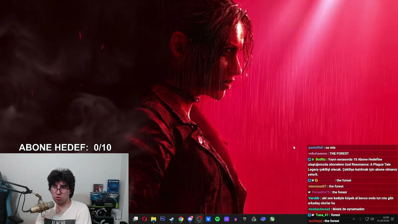Click chat username micronus07
This screenshot has width=398, height=224.
coord(317,186)
